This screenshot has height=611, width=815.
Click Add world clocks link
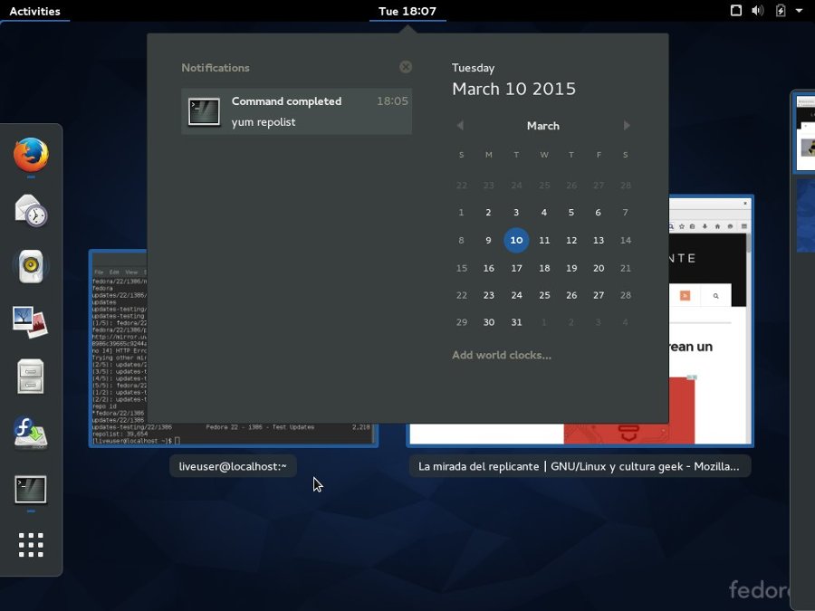pos(502,355)
